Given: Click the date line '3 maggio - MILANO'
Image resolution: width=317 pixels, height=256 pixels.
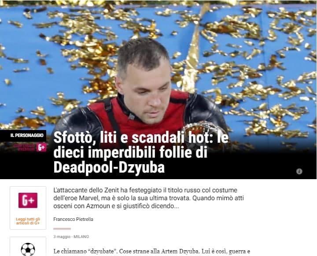Looking at the screenshot, I should pos(71,237).
